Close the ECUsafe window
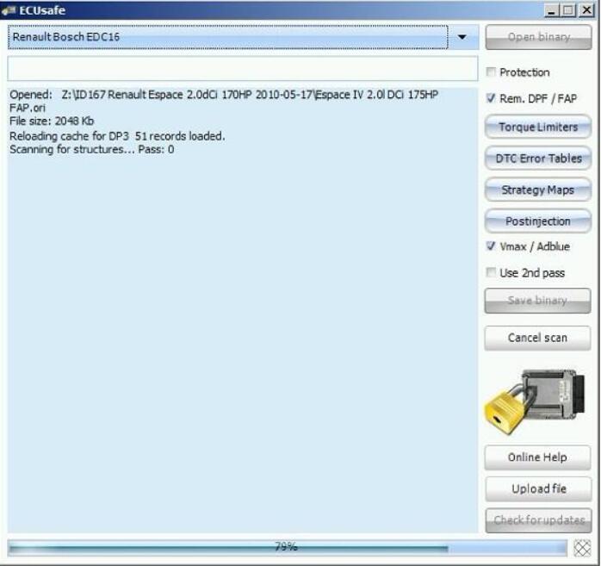 [586, 10]
